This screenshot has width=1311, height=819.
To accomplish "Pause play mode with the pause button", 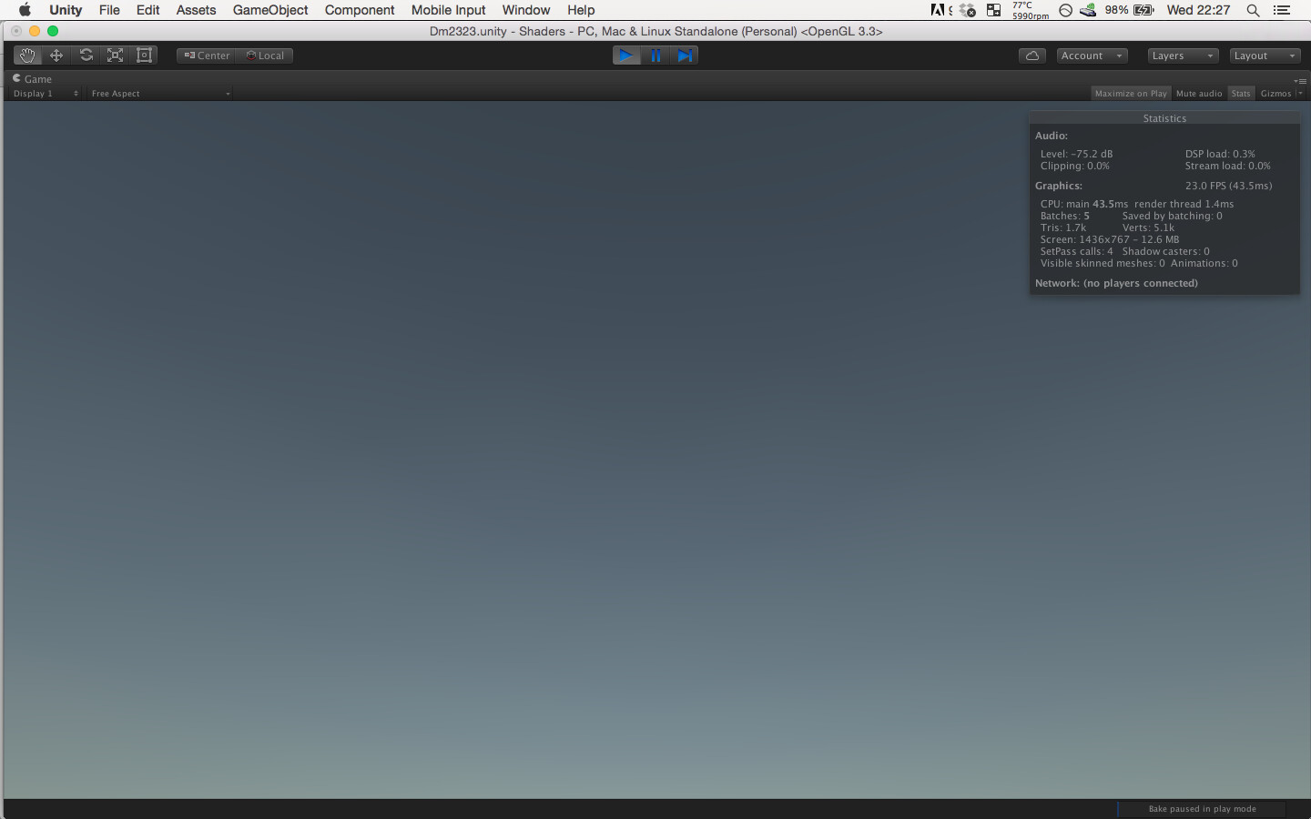I will coord(655,56).
